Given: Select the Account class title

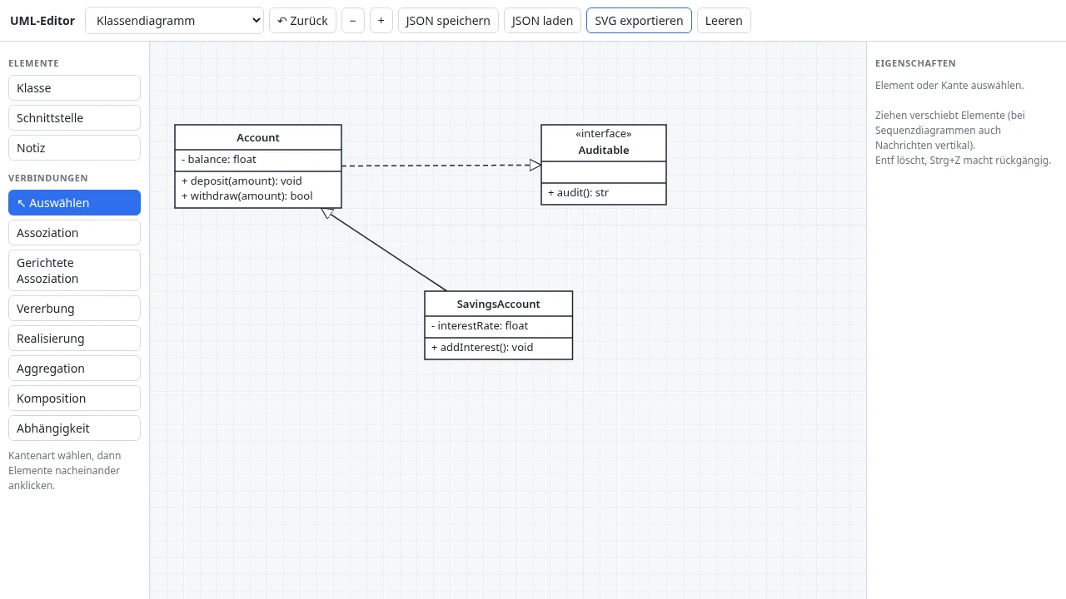Looking at the screenshot, I should (x=258, y=138).
